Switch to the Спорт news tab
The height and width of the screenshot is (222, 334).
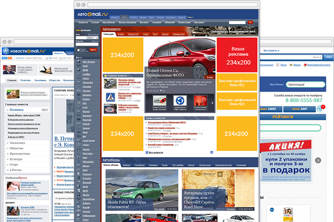(x=146, y=34)
